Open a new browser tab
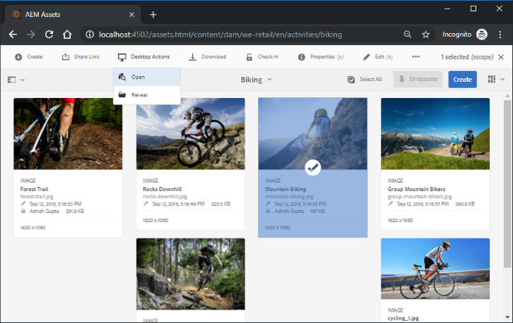The image size is (513, 323). tap(153, 15)
